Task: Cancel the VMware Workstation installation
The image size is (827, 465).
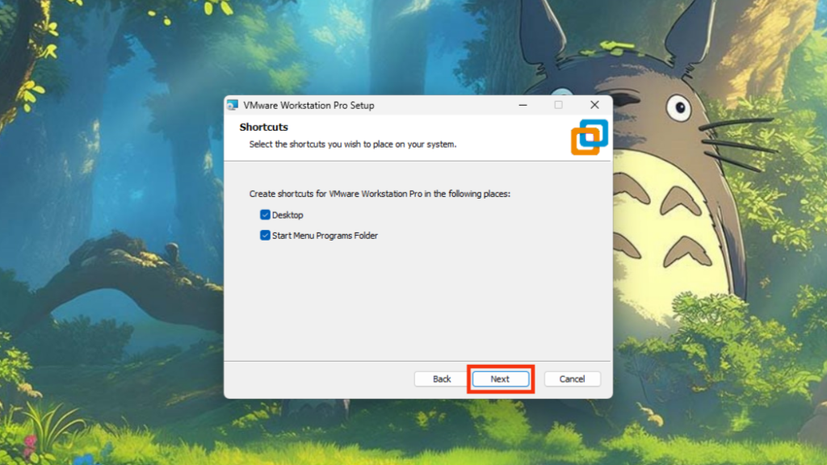Action: click(x=572, y=379)
